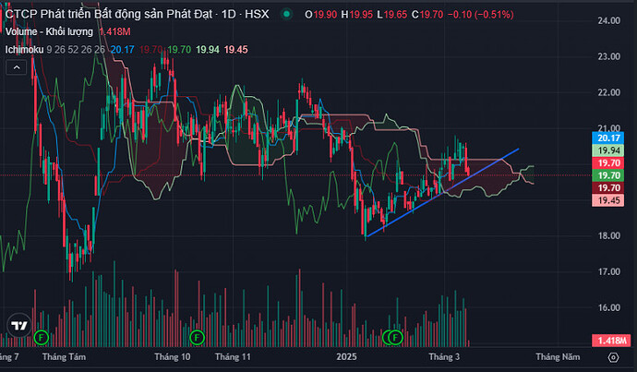Viewport: 637px width, 372px height.
Task: Open the F event marker between Tháng 10 and Tháng 11
Action: (197, 338)
